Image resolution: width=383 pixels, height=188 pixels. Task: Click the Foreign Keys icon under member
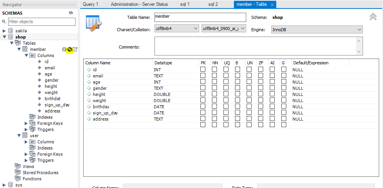[x=32, y=123]
